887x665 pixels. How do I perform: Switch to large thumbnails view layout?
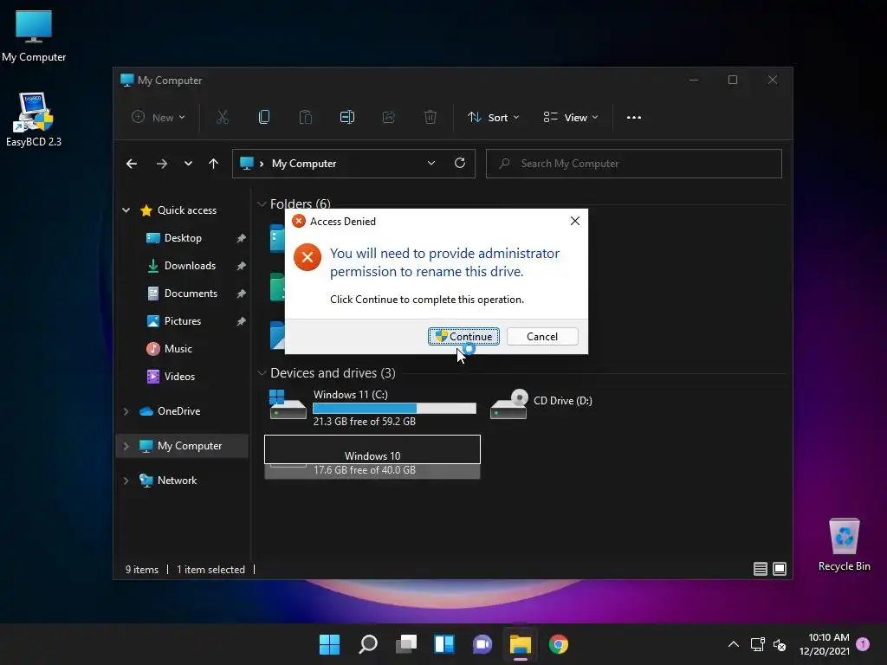click(x=780, y=569)
